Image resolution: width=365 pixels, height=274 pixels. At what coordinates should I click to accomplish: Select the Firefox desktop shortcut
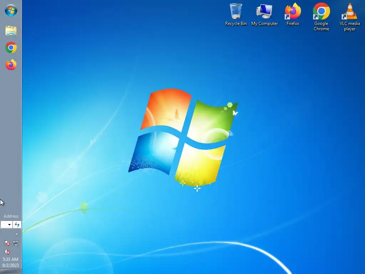click(x=293, y=14)
